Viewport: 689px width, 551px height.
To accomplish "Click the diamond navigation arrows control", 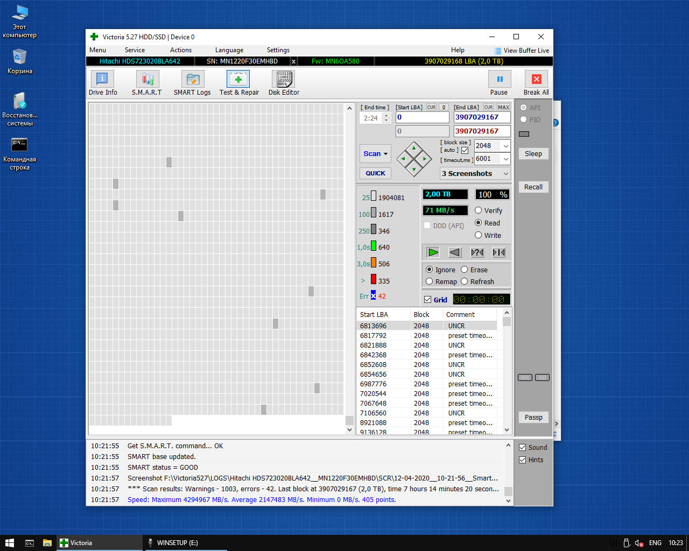I will pos(414,159).
